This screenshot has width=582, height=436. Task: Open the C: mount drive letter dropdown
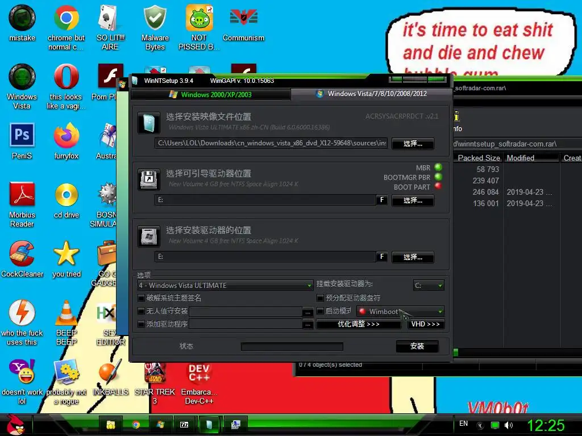[429, 286]
